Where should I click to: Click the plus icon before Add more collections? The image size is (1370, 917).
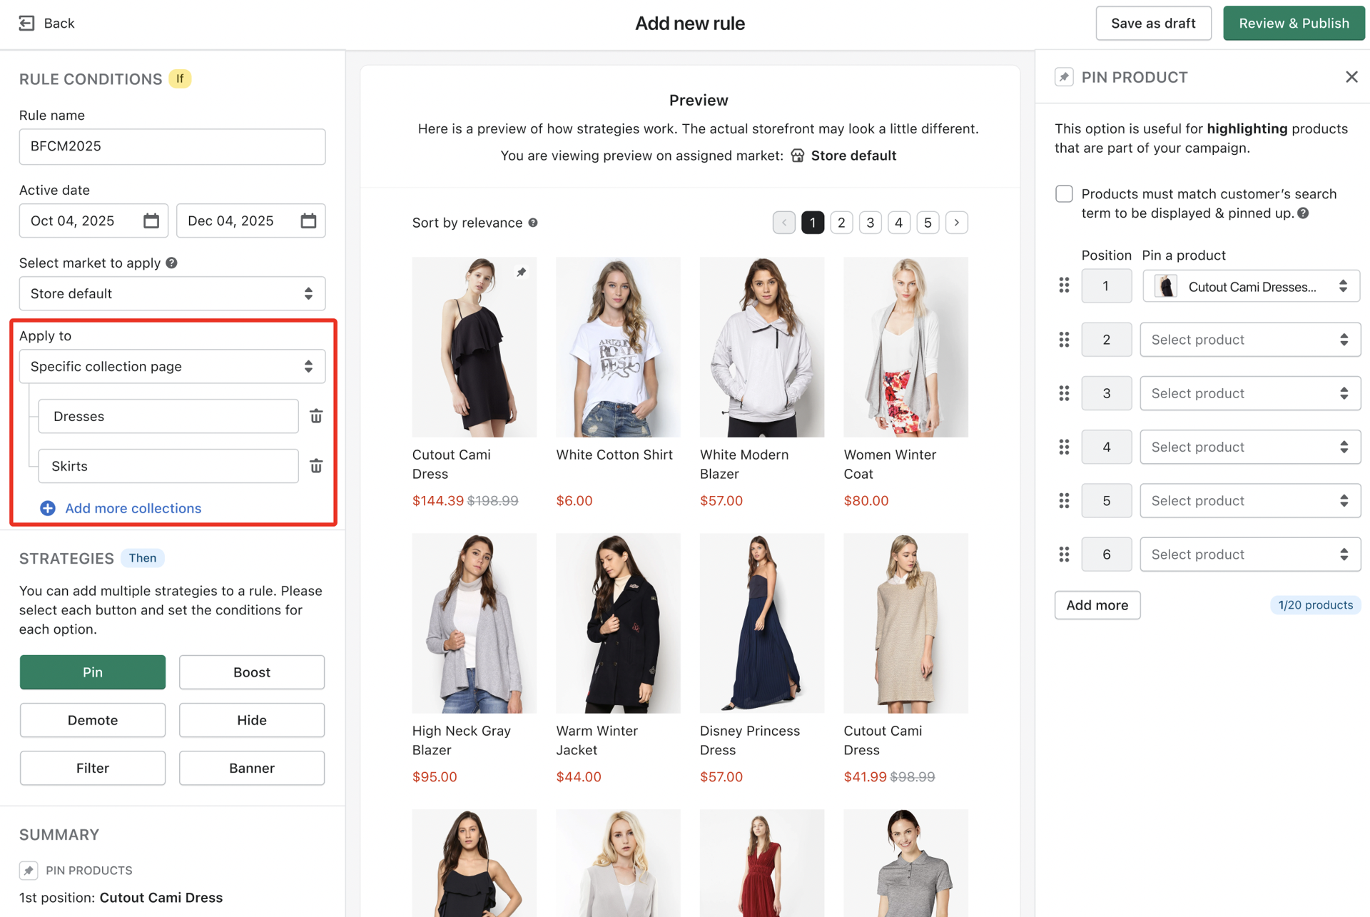click(47, 508)
